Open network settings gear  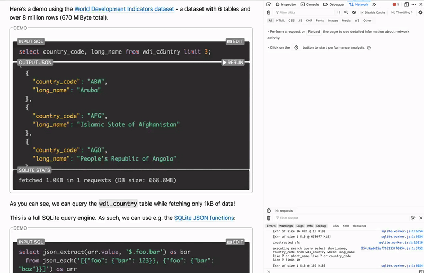420,12
